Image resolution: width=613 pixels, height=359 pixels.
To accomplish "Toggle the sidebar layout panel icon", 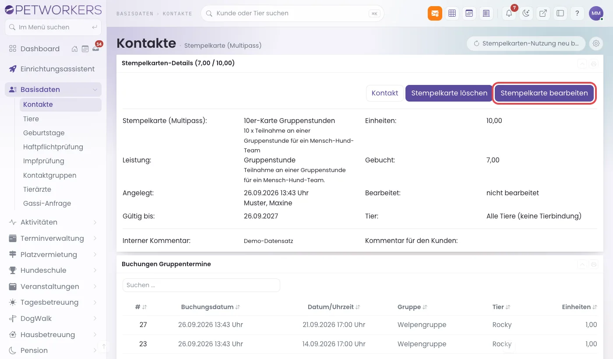I will tap(560, 13).
